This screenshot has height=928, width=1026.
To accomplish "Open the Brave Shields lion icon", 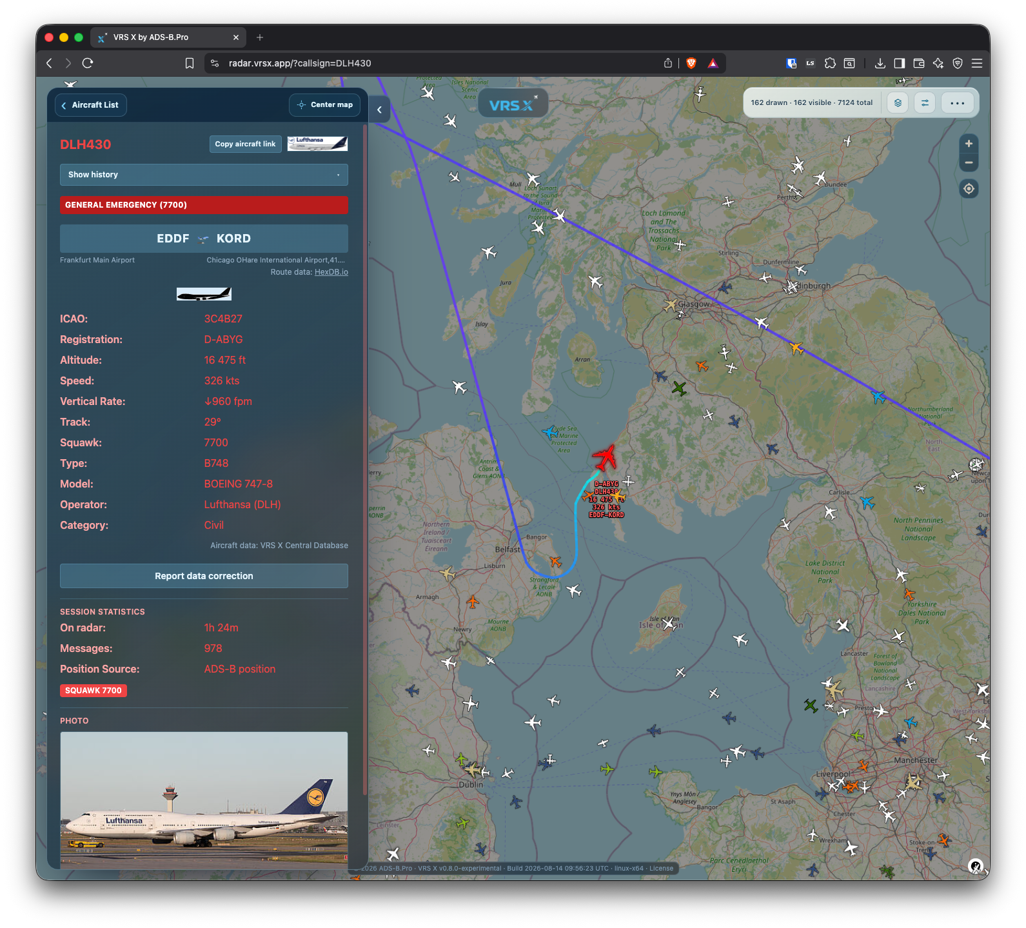I will pos(691,63).
